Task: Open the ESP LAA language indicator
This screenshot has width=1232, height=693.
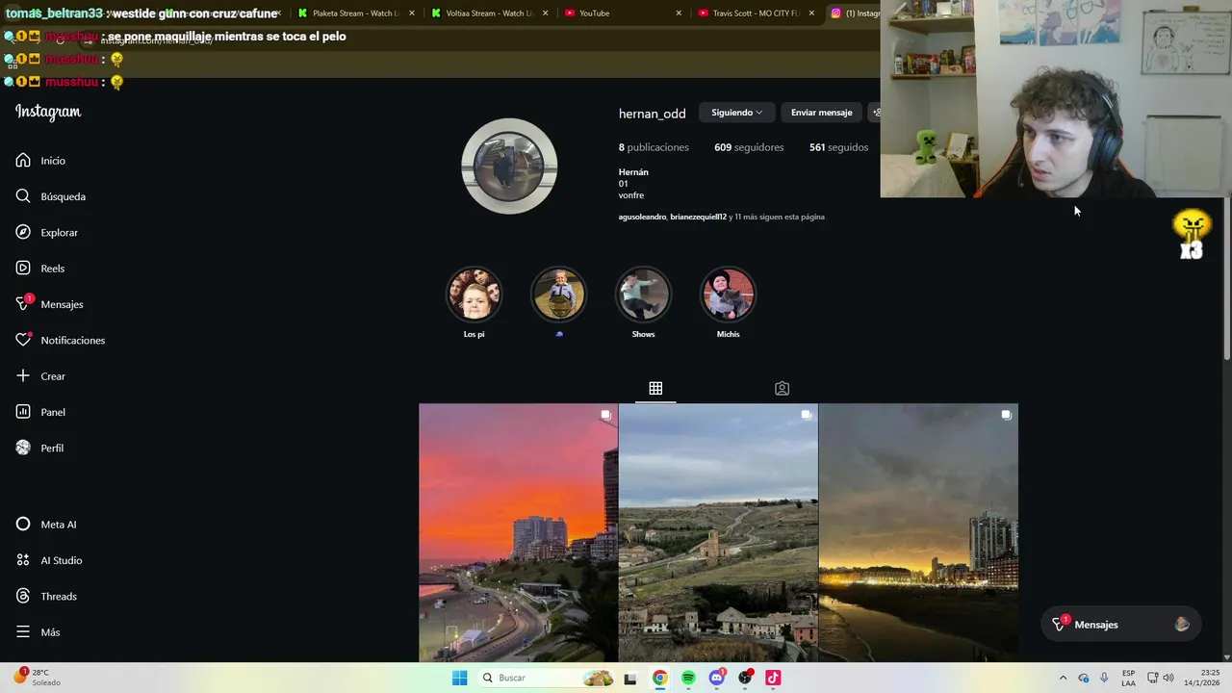Action: tap(1128, 678)
